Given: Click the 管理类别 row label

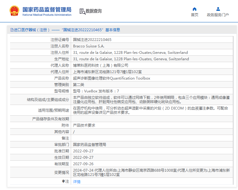Looking at the screenshot, I should (62, 85).
